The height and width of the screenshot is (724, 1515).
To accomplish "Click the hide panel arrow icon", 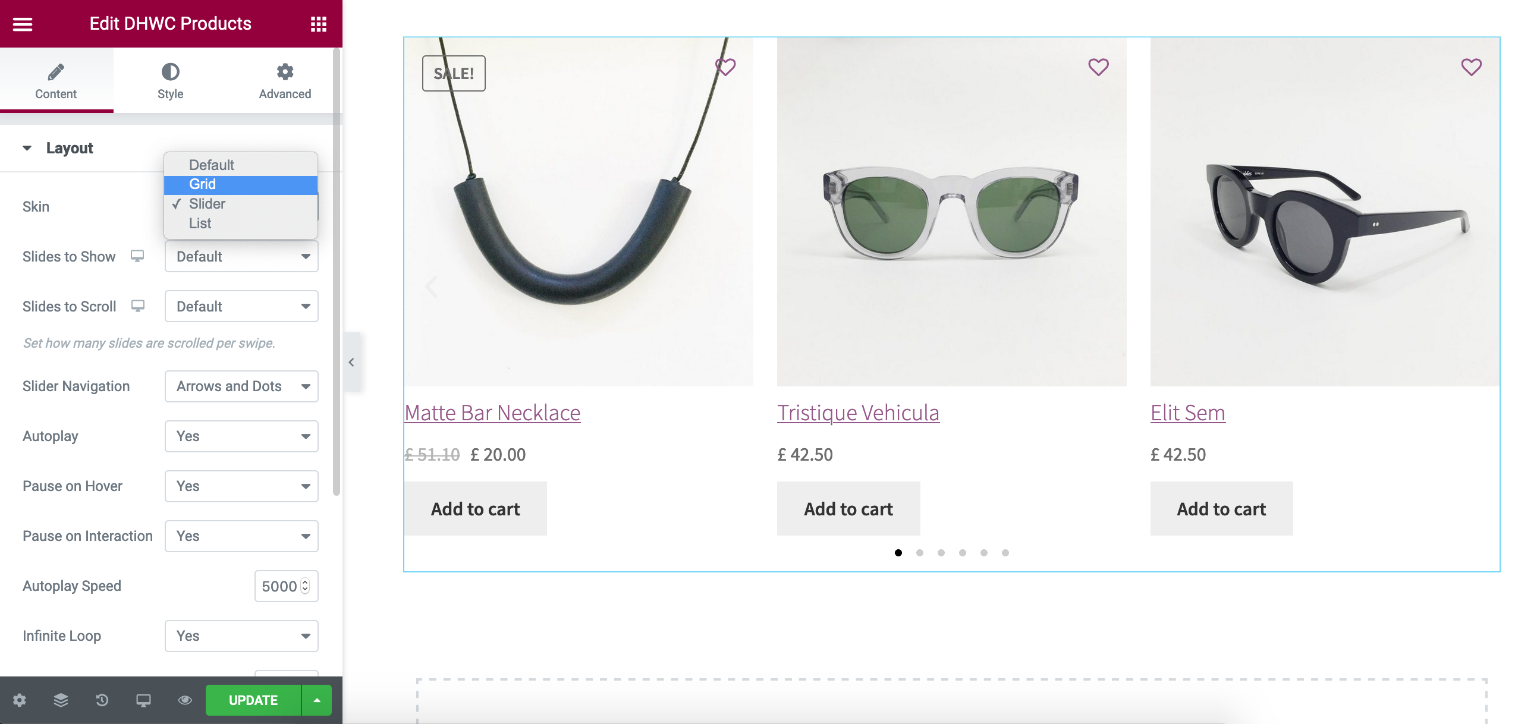I will click(x=352, y=362).
